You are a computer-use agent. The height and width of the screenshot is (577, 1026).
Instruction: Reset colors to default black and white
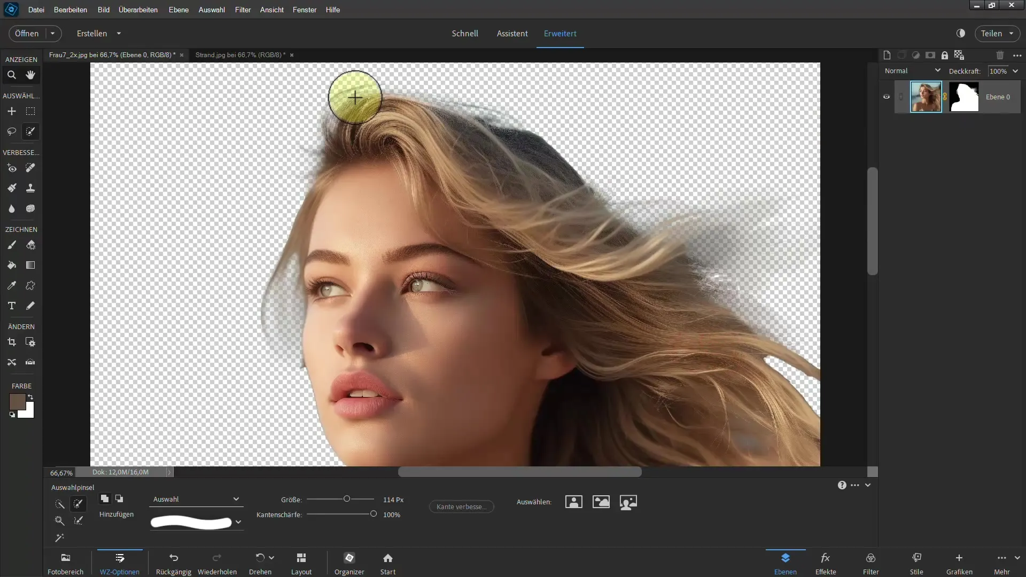click(12, 415)
